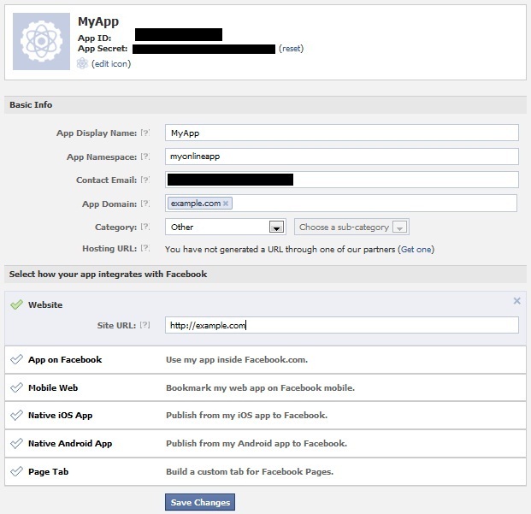Toggle the Website green checkmark
531x514 pixels.
click(16, 304)
